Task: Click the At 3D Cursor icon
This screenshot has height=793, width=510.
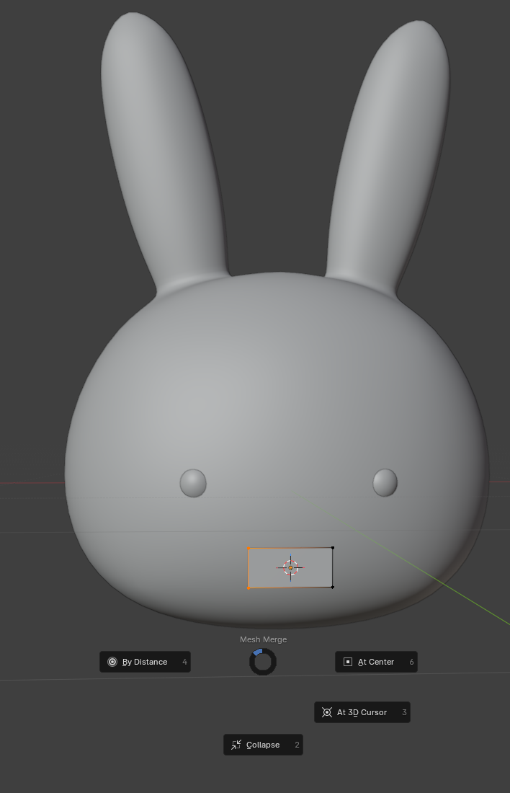Action: [x=327, y=712]
